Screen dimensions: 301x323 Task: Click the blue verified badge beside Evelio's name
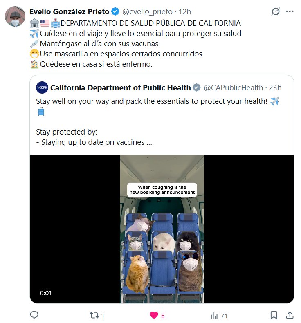(x=116, y=11)
